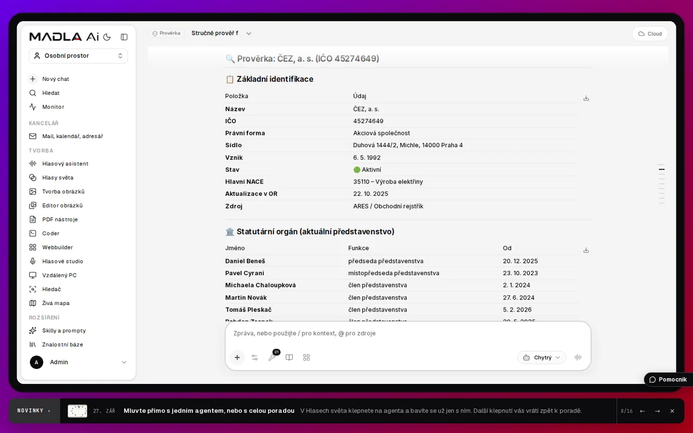Click the Hlasy světa icon

33,178
